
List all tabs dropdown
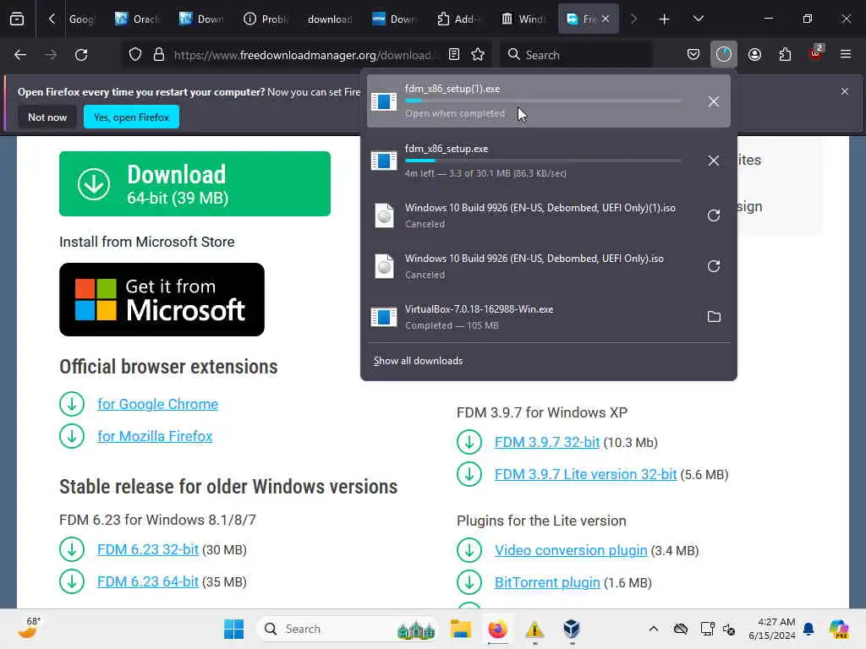point(698,19)
